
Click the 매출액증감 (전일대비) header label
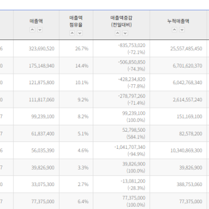(121, 21)
